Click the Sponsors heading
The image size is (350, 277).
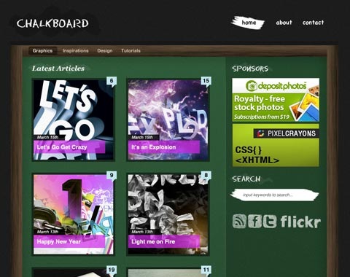point(250,69)
